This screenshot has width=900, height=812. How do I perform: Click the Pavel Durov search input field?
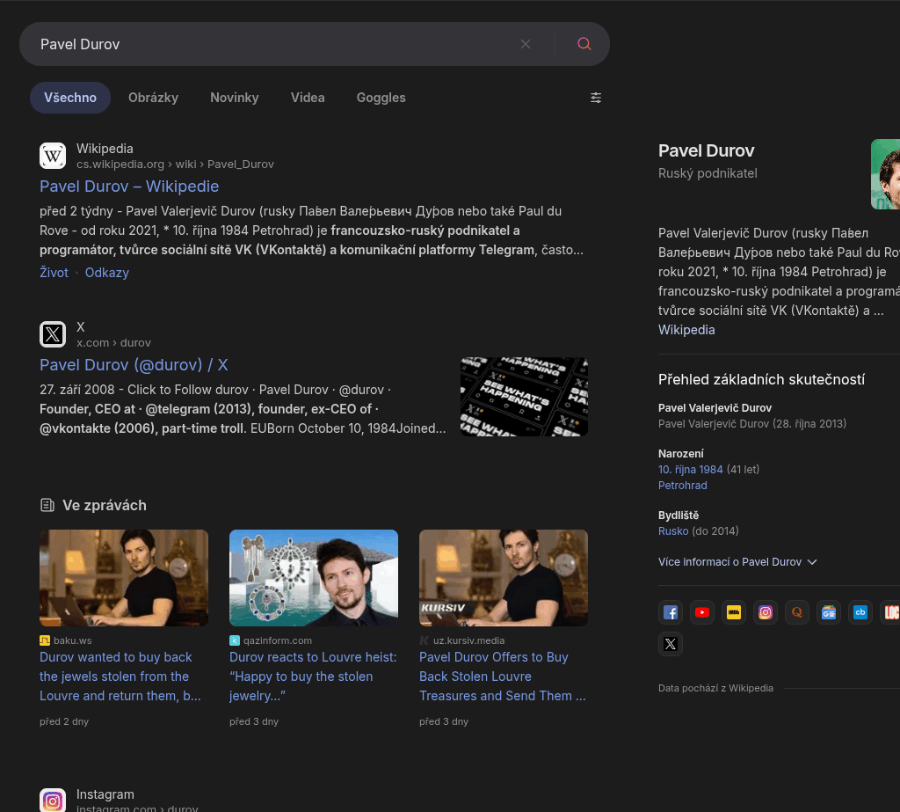(264, 44)
